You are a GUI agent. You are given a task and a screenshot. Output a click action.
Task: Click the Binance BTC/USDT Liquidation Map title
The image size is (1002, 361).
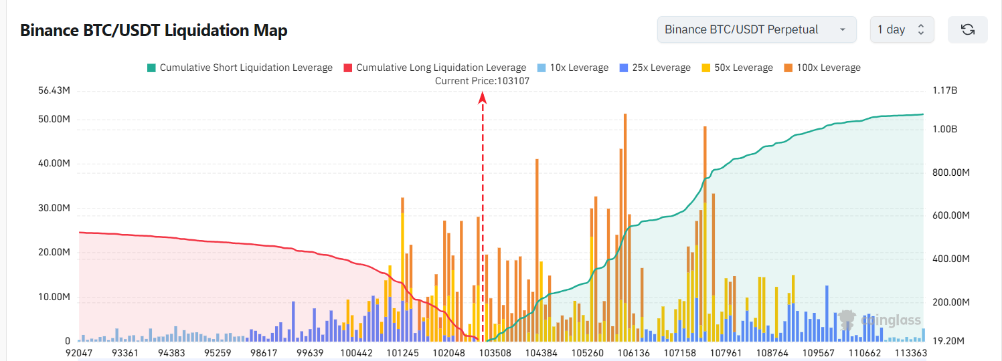[x=154, y=30]
